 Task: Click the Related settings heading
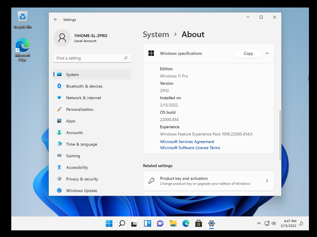click(x=158, y=166)
